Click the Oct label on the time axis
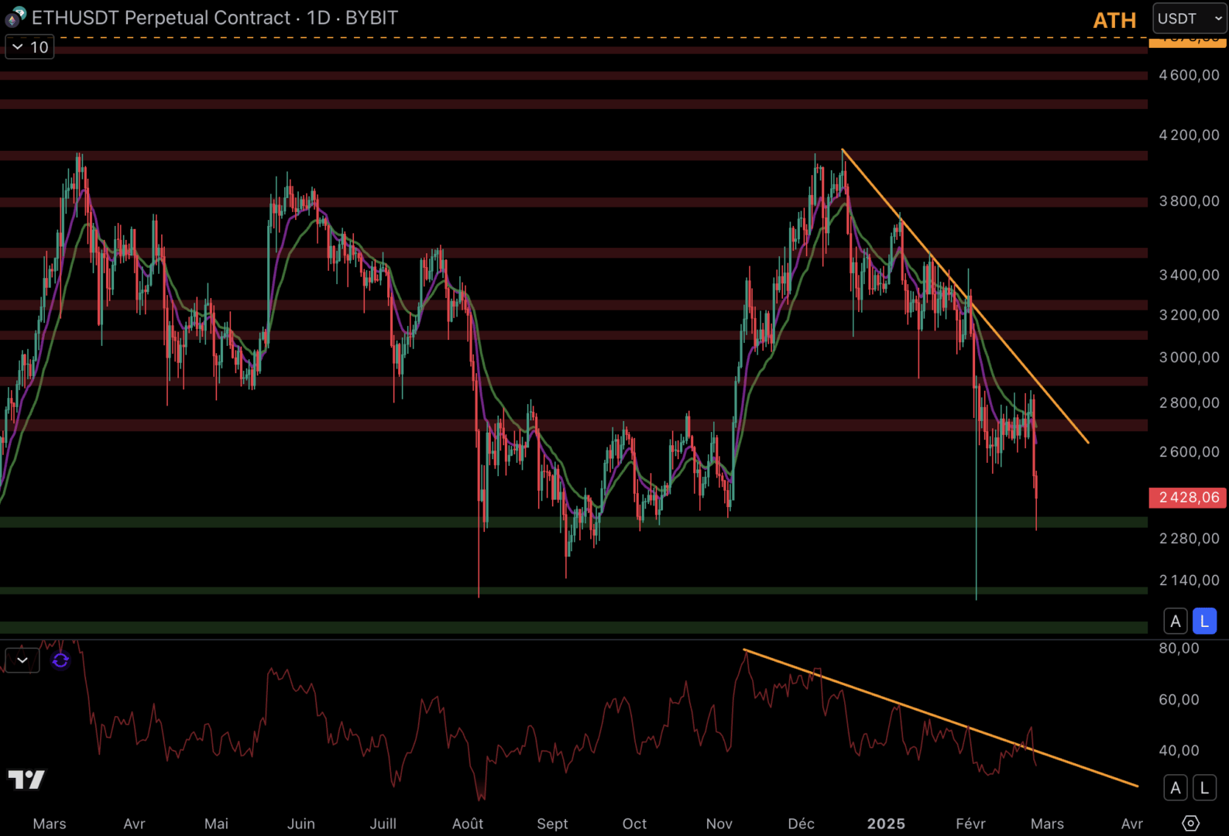The height and width of the screenshot is (836, 1229). pyautogui.click(x=634, y=824)
